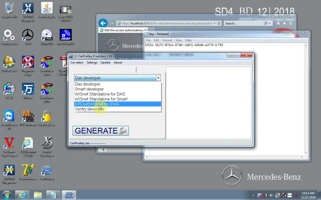Choose WISnet Standalone for DAS
The height and width of the screenshot is (200, 321).
pyautogui.click(x=117, y=94)
